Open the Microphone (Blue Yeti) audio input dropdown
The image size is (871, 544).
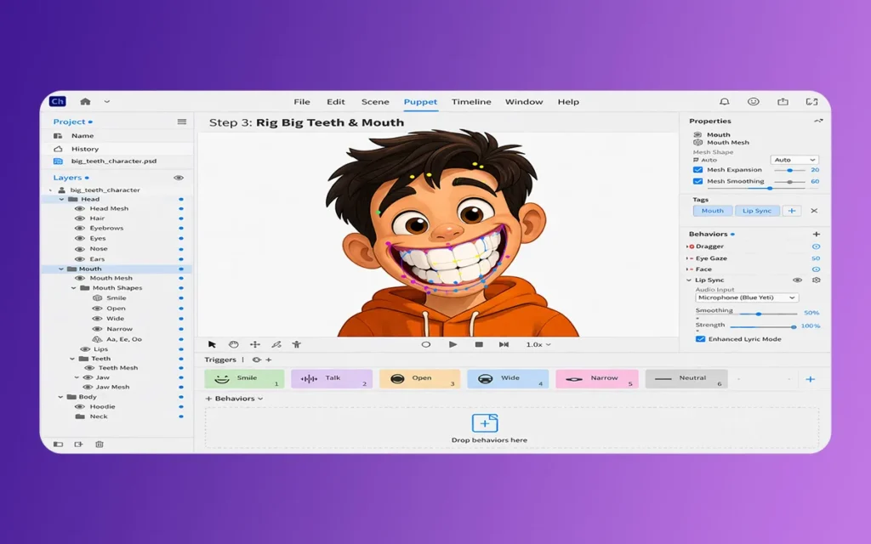point(747,297)
